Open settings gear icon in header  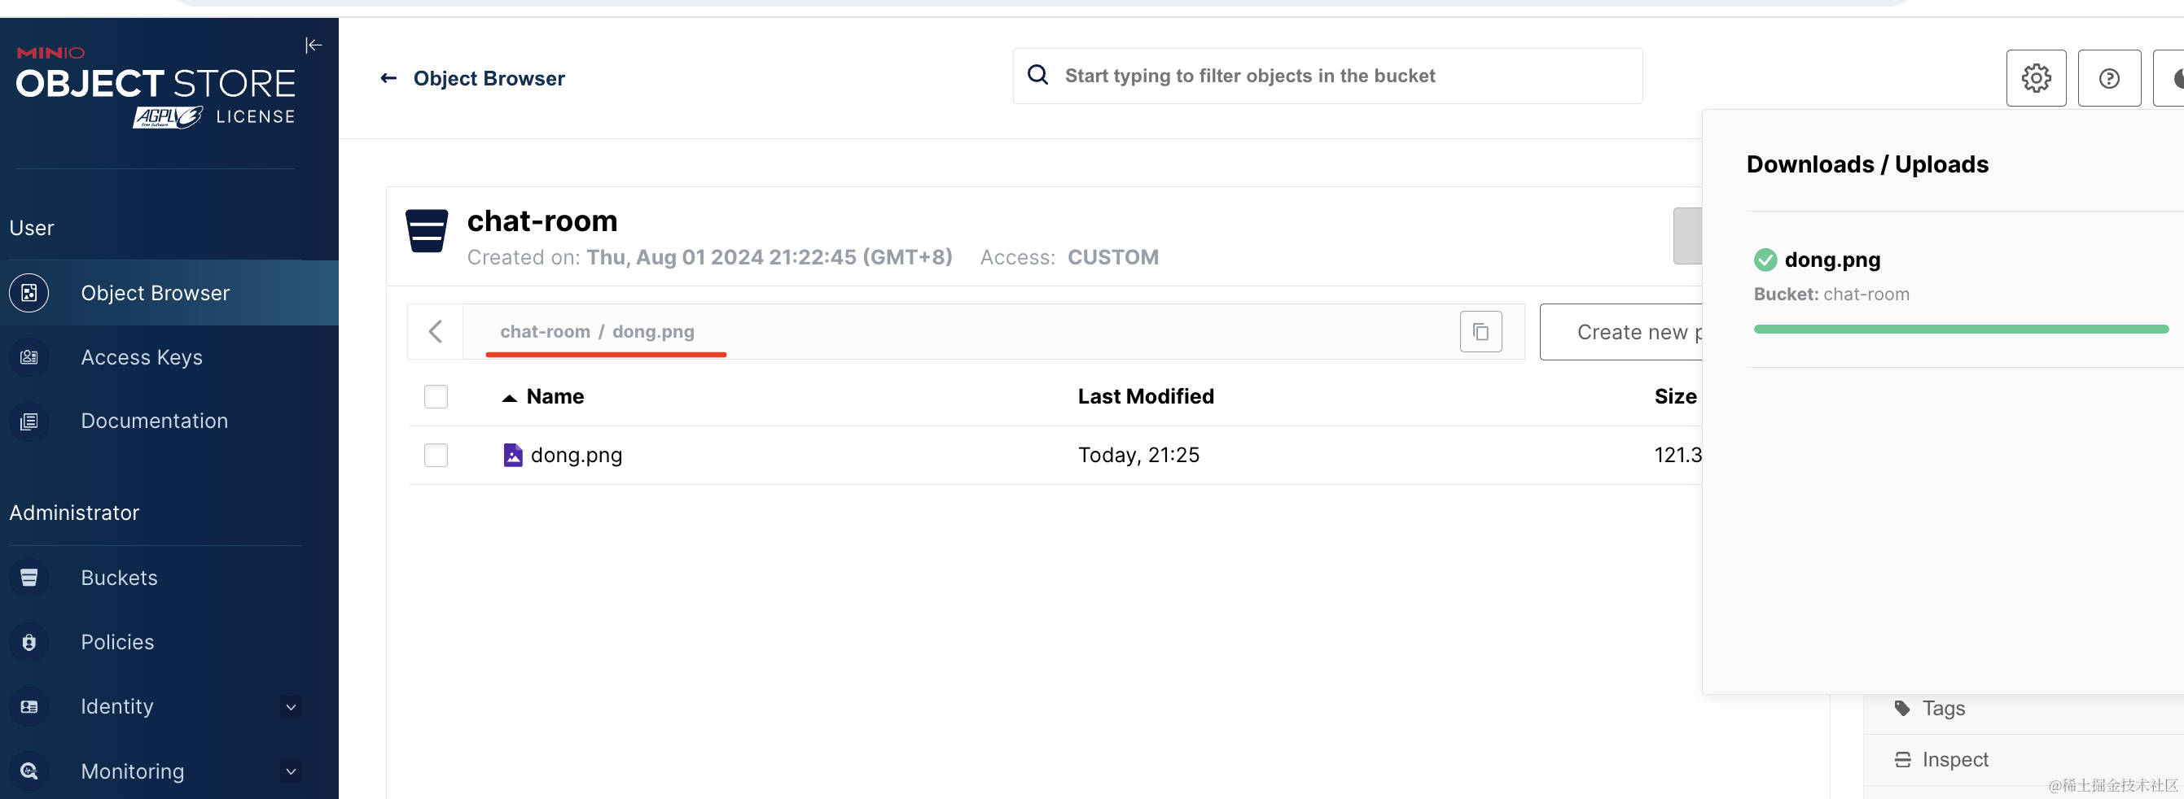2035,78
